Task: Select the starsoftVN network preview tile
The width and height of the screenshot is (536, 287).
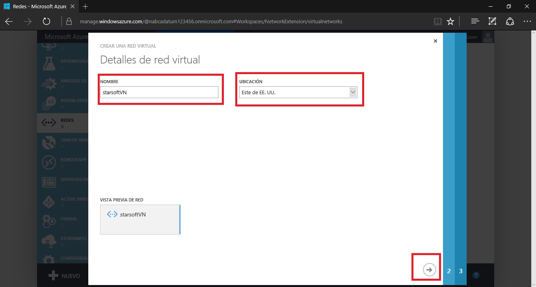Action: point(140,220)
